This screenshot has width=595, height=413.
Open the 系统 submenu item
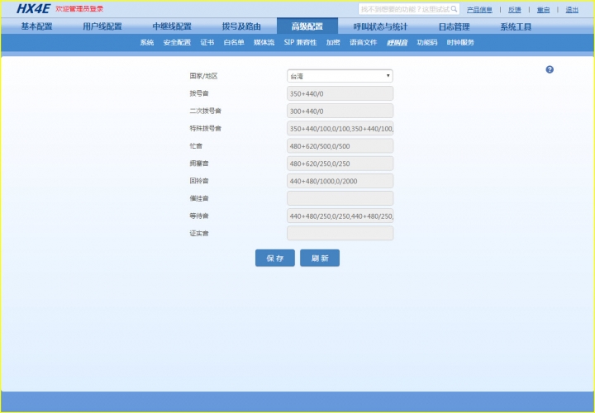(x=147, y=42)
